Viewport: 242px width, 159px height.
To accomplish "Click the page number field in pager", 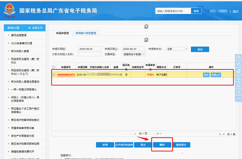I will click(x=135, y=134).
